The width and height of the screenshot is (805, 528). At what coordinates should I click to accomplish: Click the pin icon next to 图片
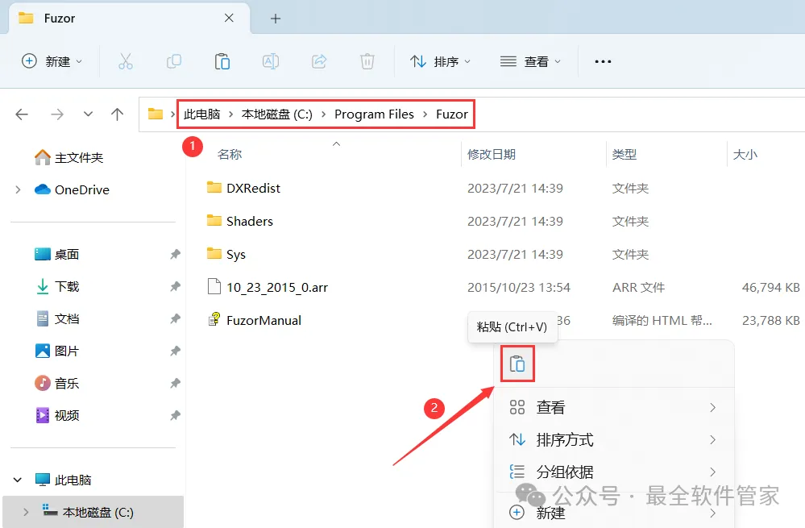(x=175, y=351)
